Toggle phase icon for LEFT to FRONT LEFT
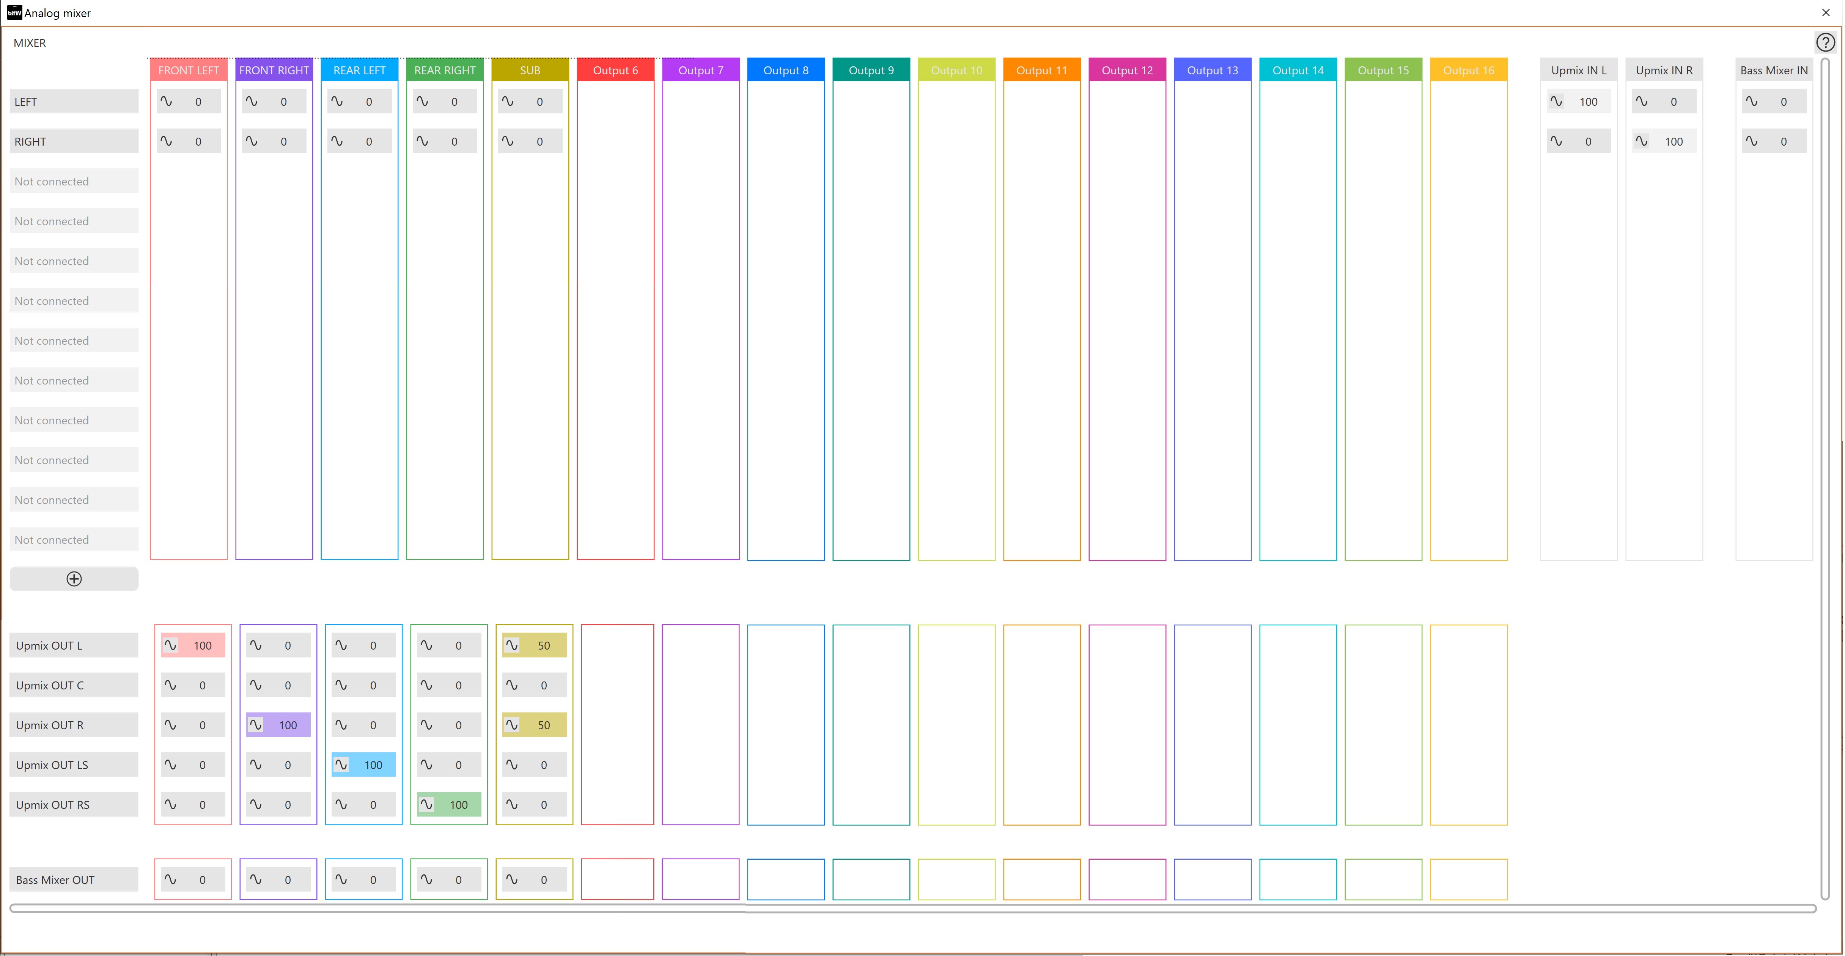The image size is (1845, 956). [166, 102]
